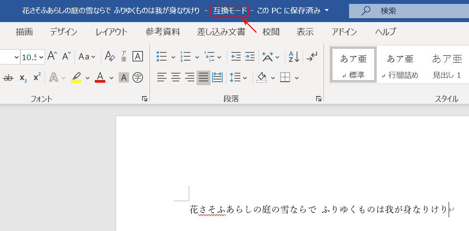The image size is (469, 231).
Task: Apply multilevel list formatting
Action: click(209, 56)
